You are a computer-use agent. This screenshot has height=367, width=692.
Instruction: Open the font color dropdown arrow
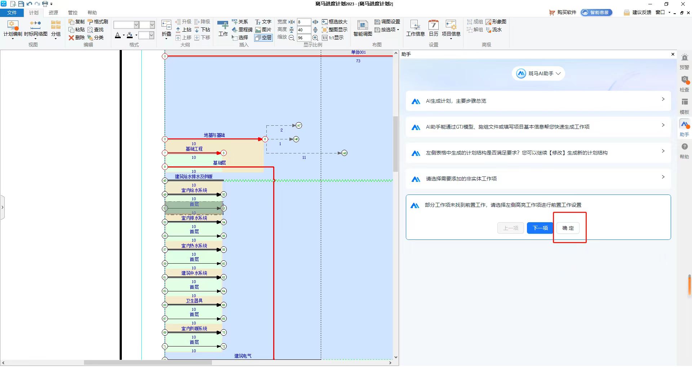point(123,35)
